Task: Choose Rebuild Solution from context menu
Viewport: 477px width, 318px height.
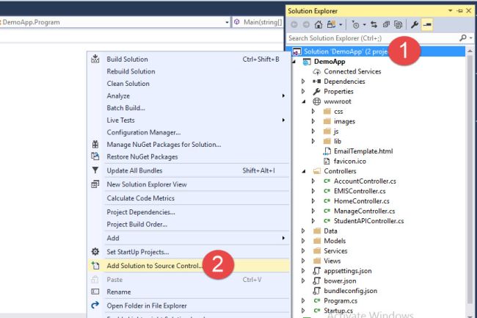Action: [189, 71]
